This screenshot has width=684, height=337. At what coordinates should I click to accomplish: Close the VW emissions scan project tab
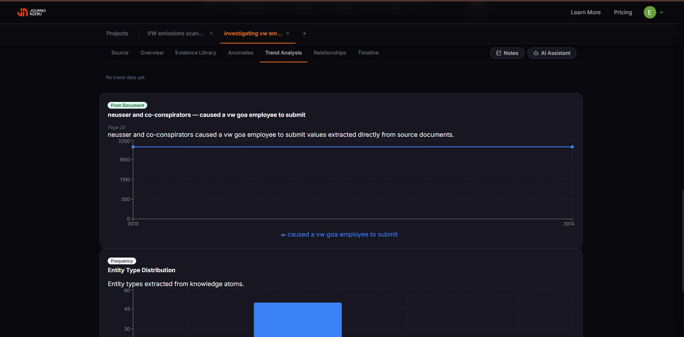pyautogui.click(x=211, y=33)
